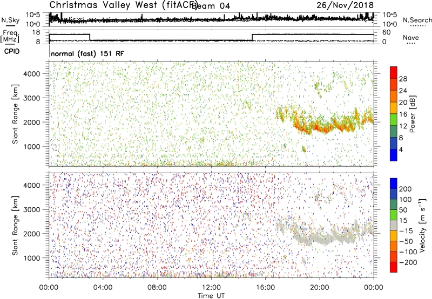Click the 'N.Sky' legend label
Viewport: 432px width, 299px height.
point(10,20)
